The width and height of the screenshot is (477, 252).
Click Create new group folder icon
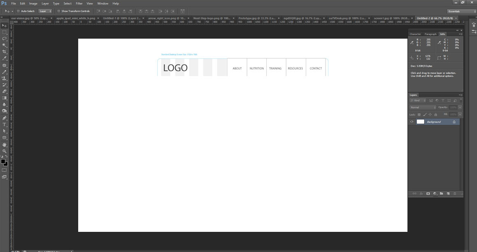[x=442, y=194]
